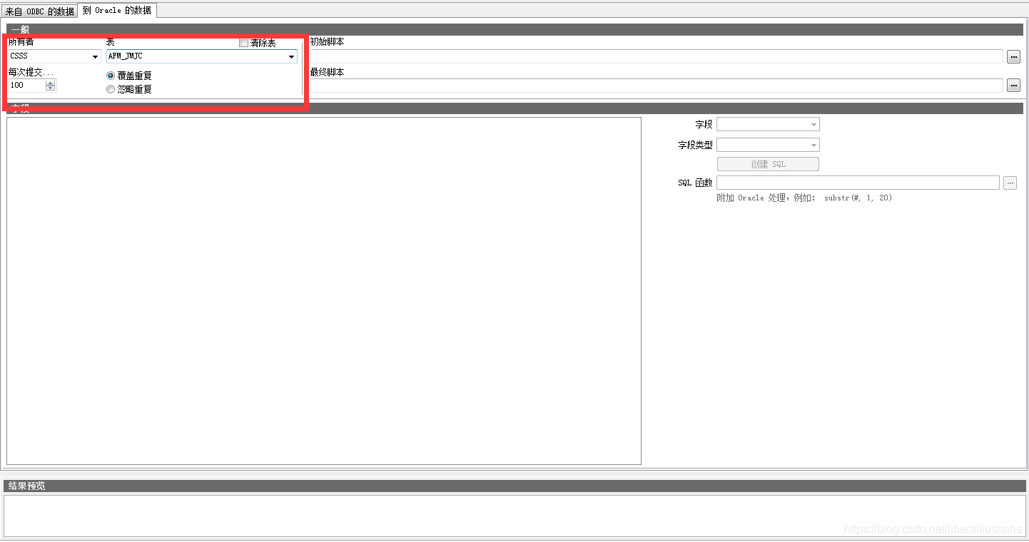The height and width of the screenshot is (542, 1029).
Task: Click the 一般 section header
Action: coord(514,29)
